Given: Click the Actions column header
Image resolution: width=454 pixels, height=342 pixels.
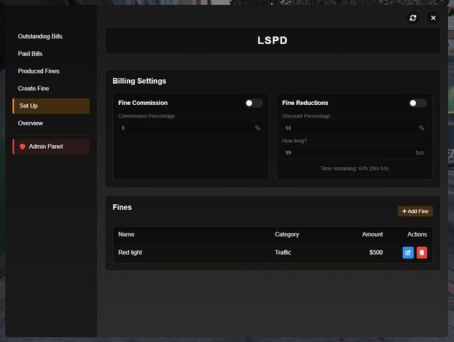Looking at the screenshot, I should pos(417,234).
